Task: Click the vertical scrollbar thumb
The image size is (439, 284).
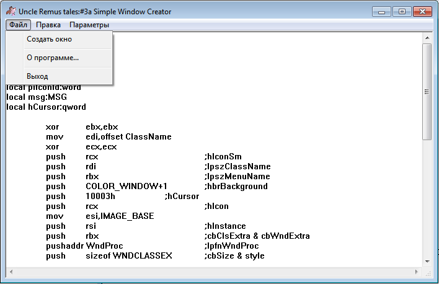Action: (x=427, y=92)
